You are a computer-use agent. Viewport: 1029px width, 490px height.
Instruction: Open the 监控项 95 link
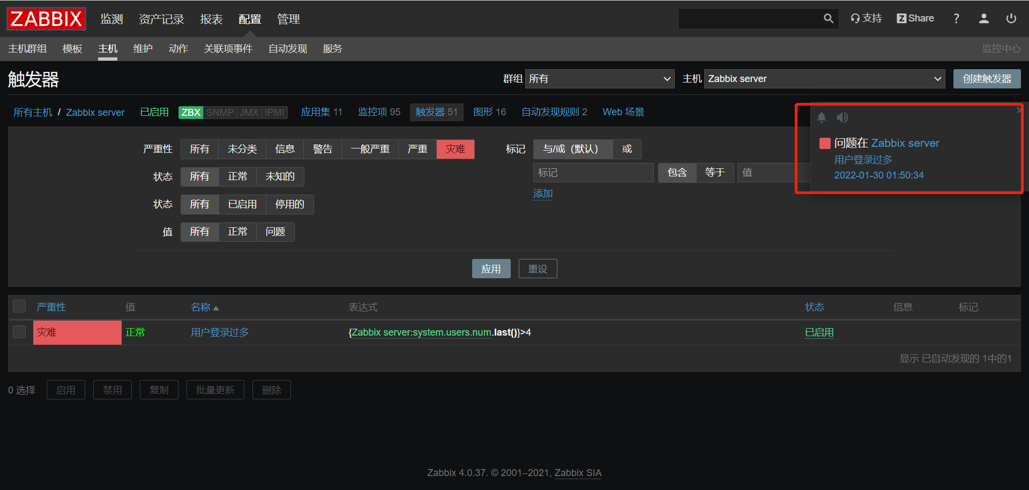(x=379, y=112)
